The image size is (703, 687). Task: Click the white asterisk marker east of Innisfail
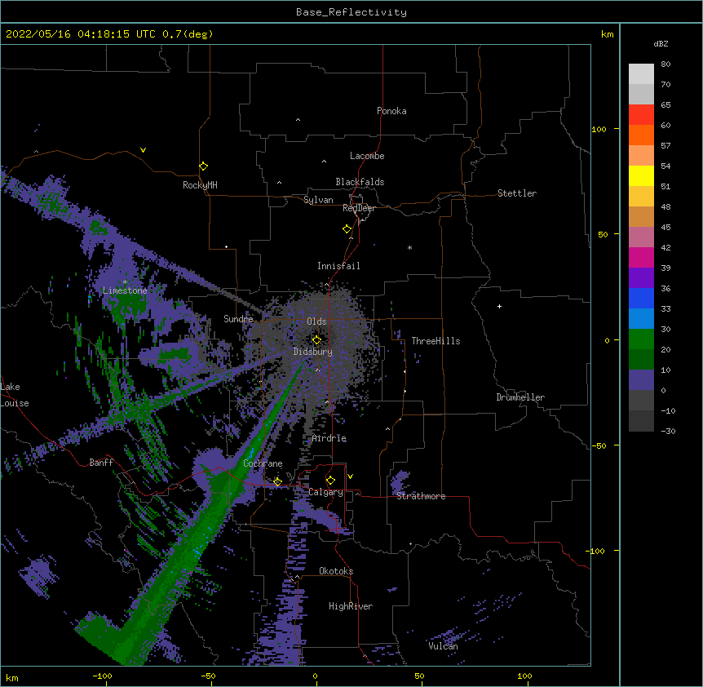pyautogui.click(x=409, y=247)
